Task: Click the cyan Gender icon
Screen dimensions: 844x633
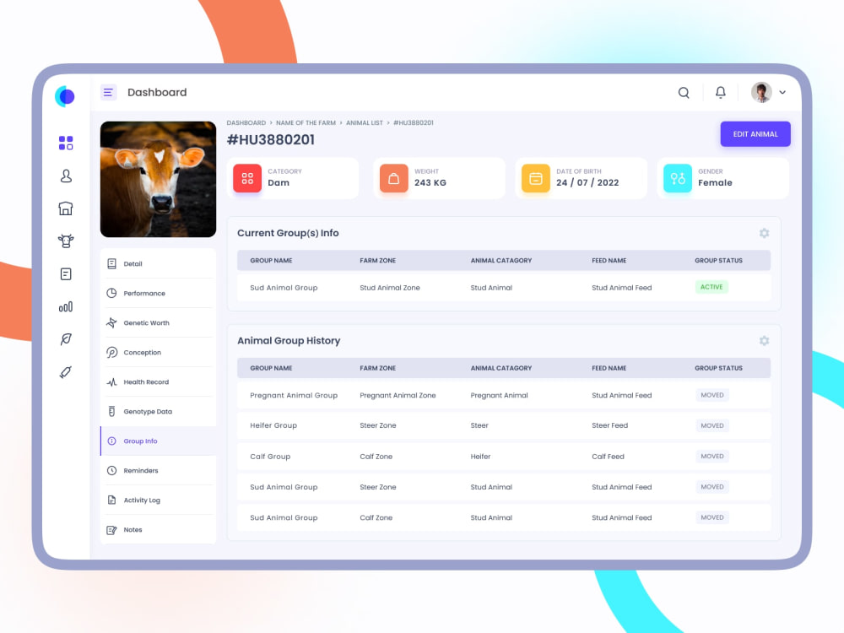Action: click(678, 178)
